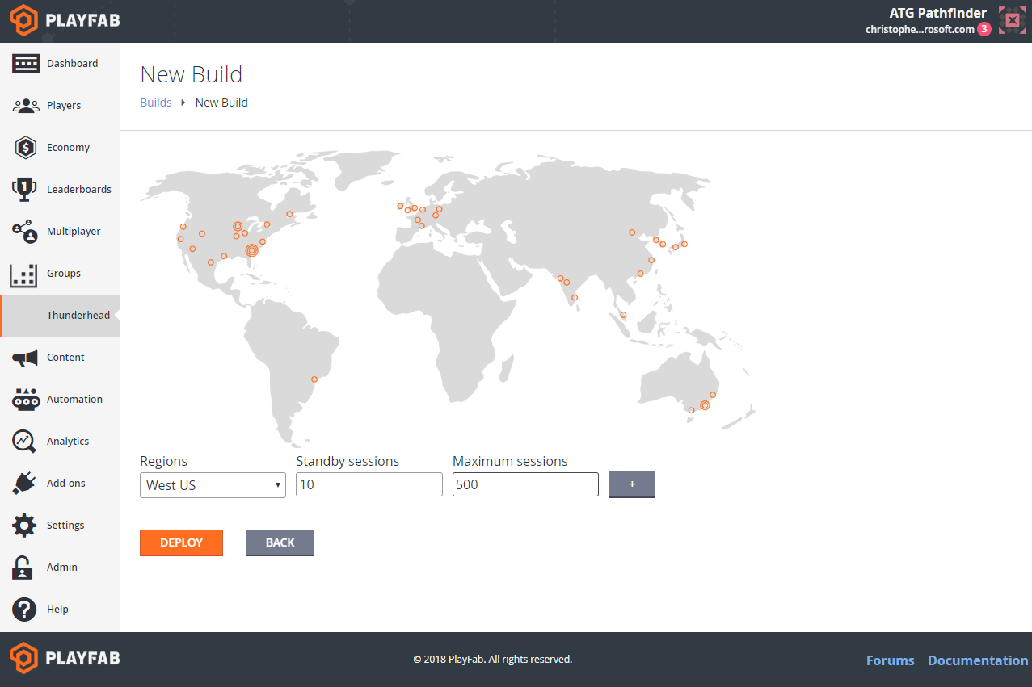This screenshot has width=1032, height=687.
Task: Open the Automation robot icon
Action: tap(26, 400)
